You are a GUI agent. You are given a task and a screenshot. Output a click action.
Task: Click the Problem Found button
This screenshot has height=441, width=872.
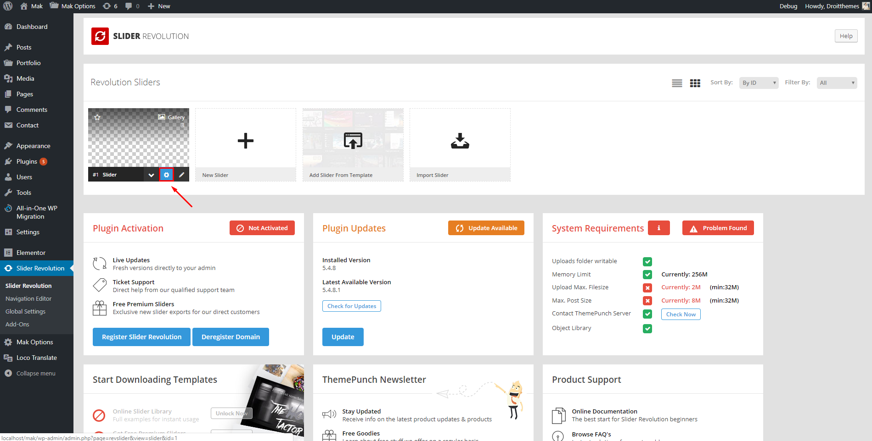(718, 228)
